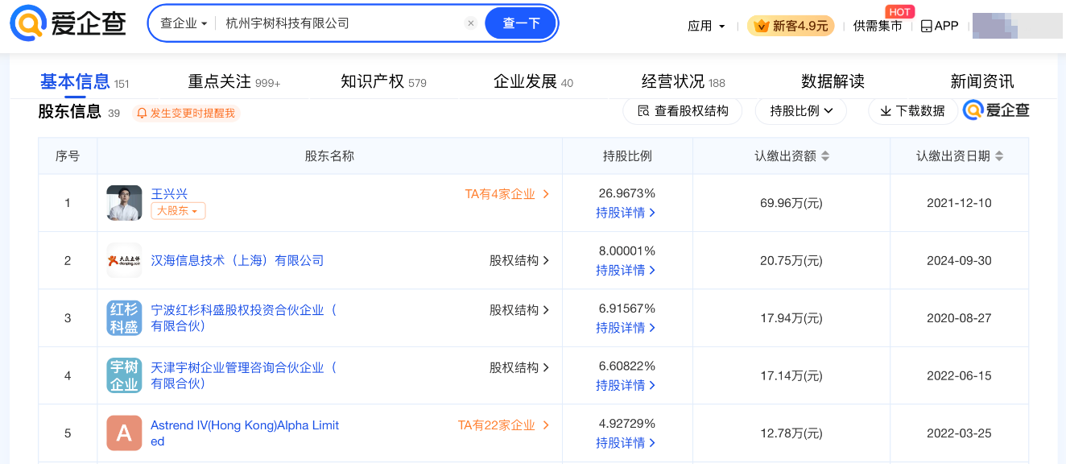Click the 下载数据 download button
1066x464 pixels.
(x=912, y=111)
